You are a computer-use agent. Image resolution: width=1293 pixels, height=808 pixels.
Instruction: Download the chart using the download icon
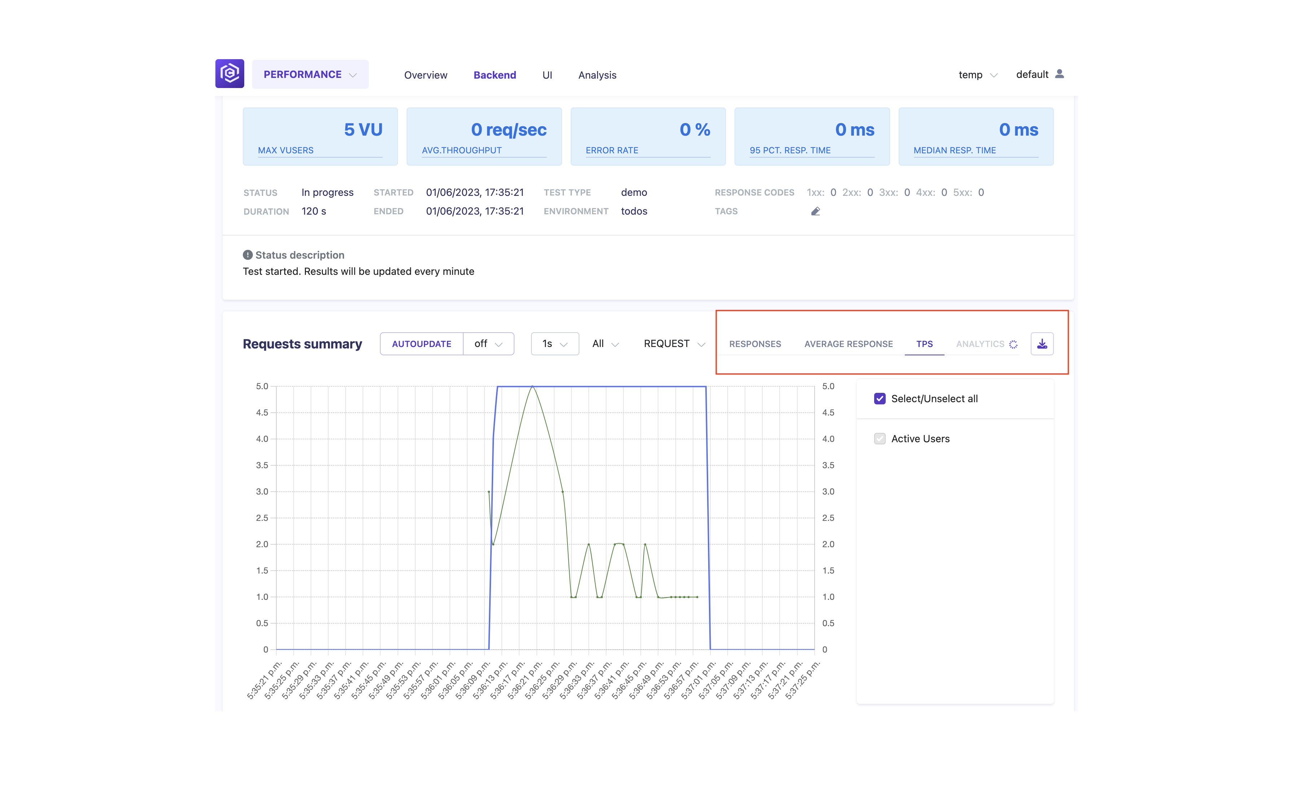click(x=1042, y=344)
